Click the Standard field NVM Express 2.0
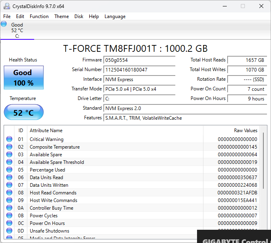This screenshot has height=243, width=271. pyautogui.click(x=185, y=108)
